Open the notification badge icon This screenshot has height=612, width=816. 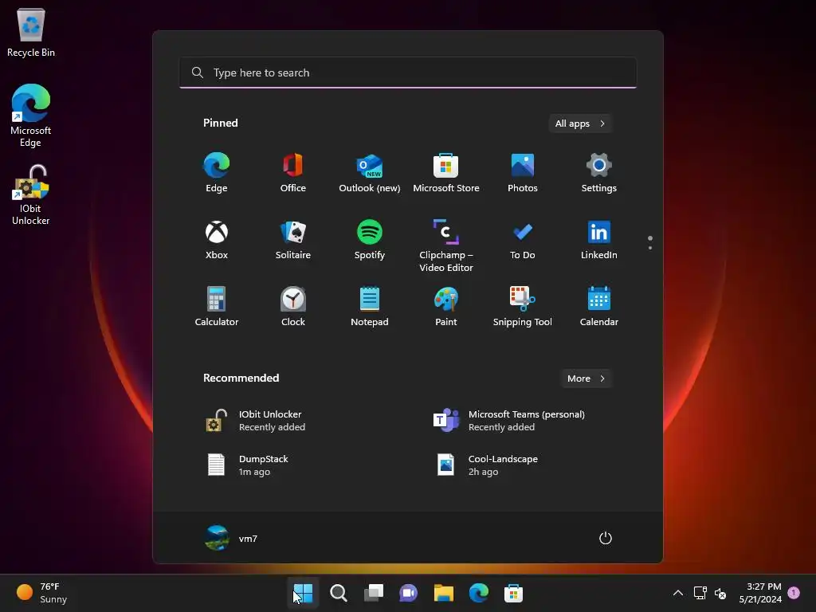click(x=794, y=592)
